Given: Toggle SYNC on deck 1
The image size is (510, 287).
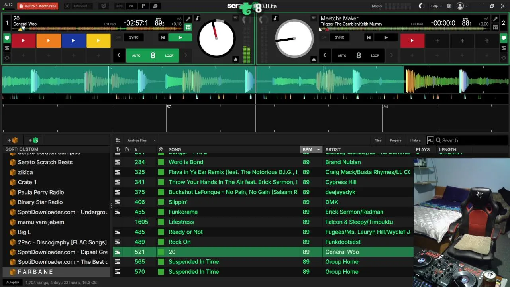Looking at the screenshot, I should point(134,37).
